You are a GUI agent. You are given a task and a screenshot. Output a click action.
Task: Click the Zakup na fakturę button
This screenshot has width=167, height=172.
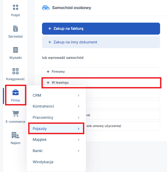pyautogui.click(x=101, y=29)
